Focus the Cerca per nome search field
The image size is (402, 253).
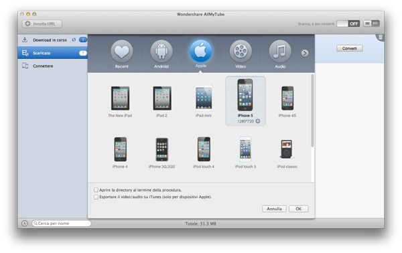point(62,224)
